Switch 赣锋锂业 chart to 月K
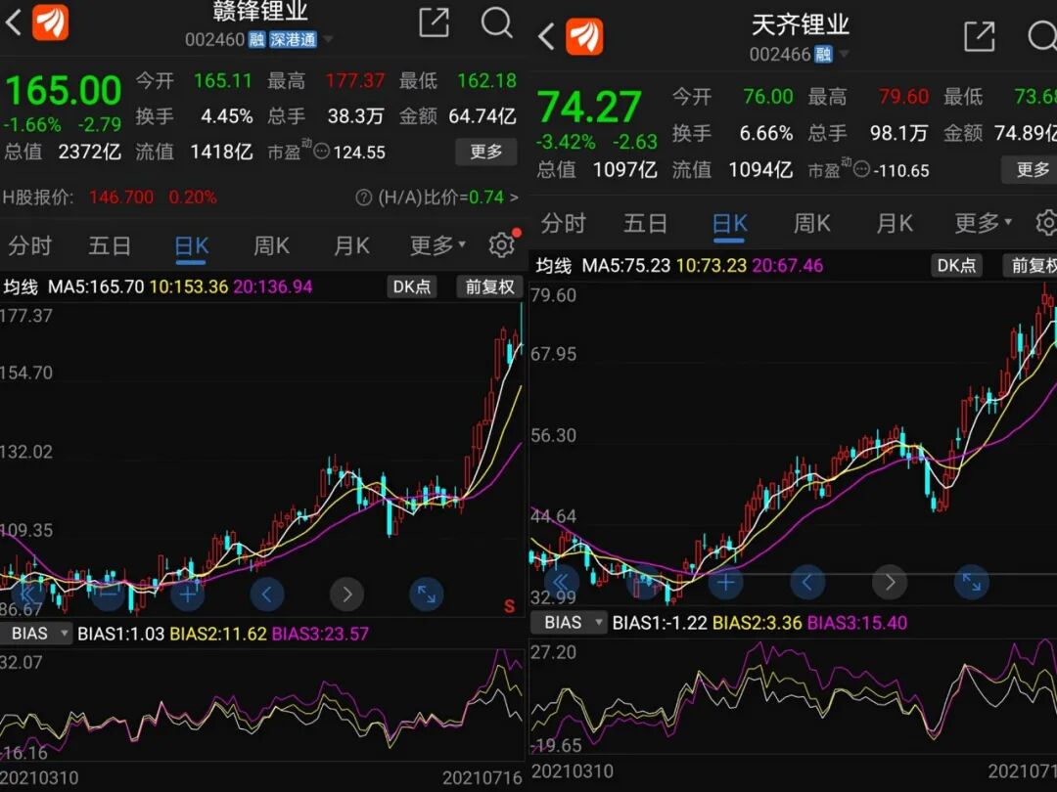Viewport: 1057px width, 792px height. click(x=351, y=245)
